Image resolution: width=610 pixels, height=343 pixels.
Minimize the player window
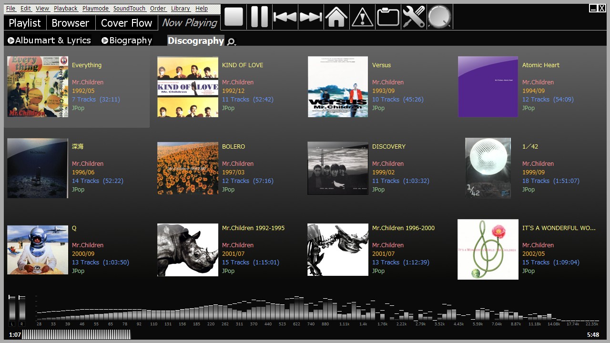pyautogui.click(x=593, y=8)
